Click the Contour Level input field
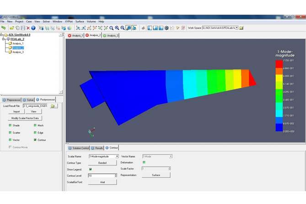Viewport: 306px width, 204px height. tap(101, 176)
